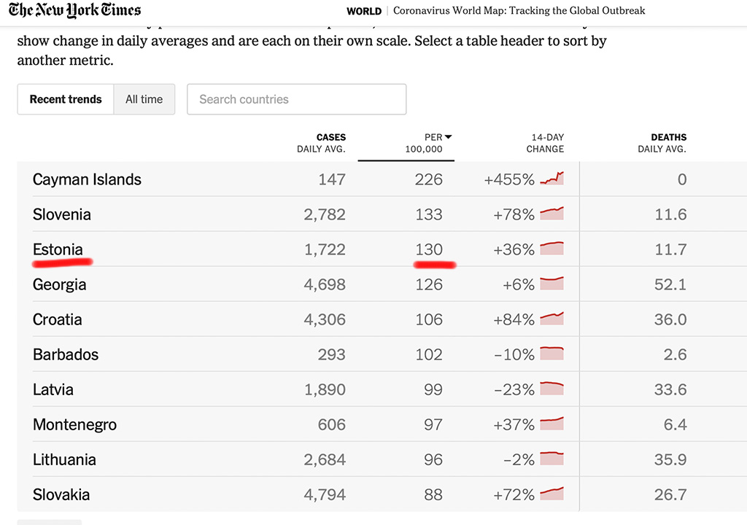Select the Estonia country row
Viewport: 747px width, 525px height.
click(58, 249)
